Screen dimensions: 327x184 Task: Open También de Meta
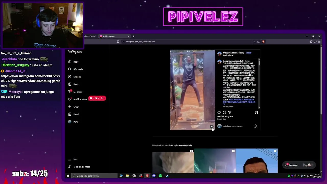pyautogui.click(x=79, y=167)
